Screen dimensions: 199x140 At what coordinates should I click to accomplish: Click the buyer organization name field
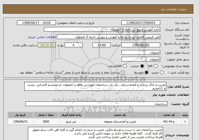click(102, 29)
